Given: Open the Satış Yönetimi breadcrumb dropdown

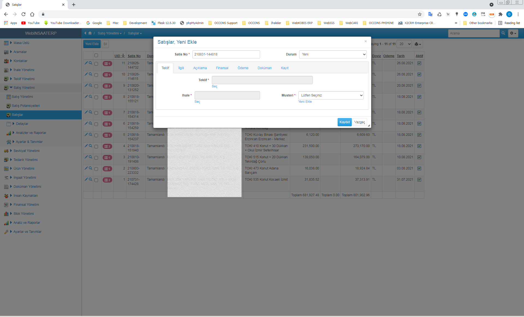Looking at the screenshot, I should point(110,33).
